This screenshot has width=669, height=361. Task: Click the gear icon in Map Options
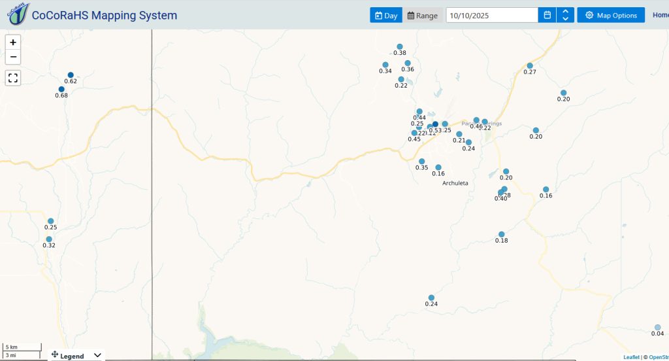click(589, 16)
